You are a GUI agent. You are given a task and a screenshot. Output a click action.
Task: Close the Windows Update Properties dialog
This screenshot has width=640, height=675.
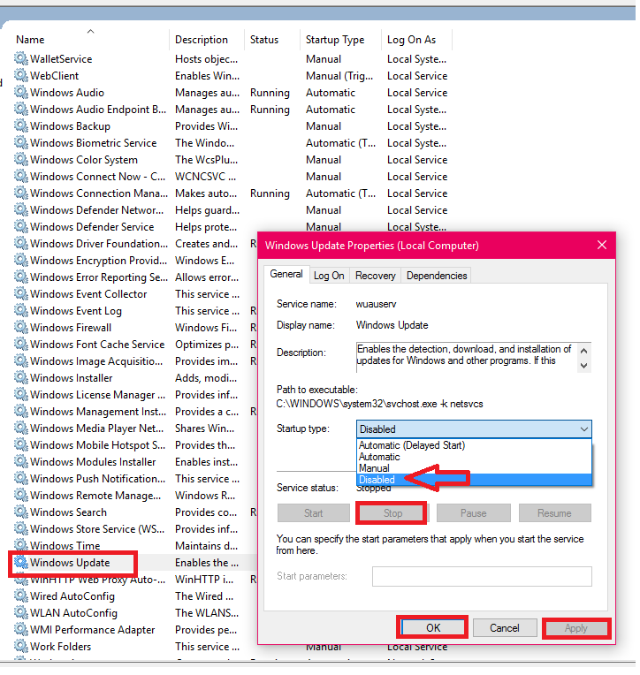[602, 245]
